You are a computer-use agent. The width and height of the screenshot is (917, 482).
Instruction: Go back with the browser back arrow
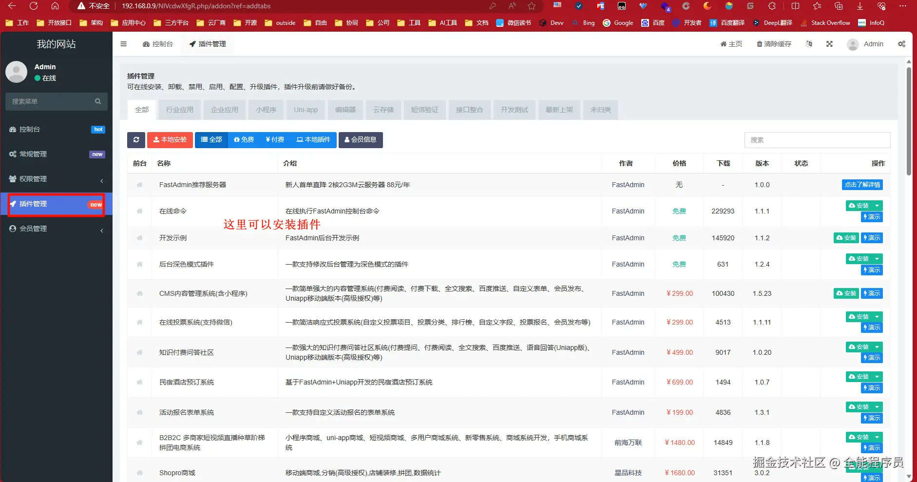click(12, 6)
